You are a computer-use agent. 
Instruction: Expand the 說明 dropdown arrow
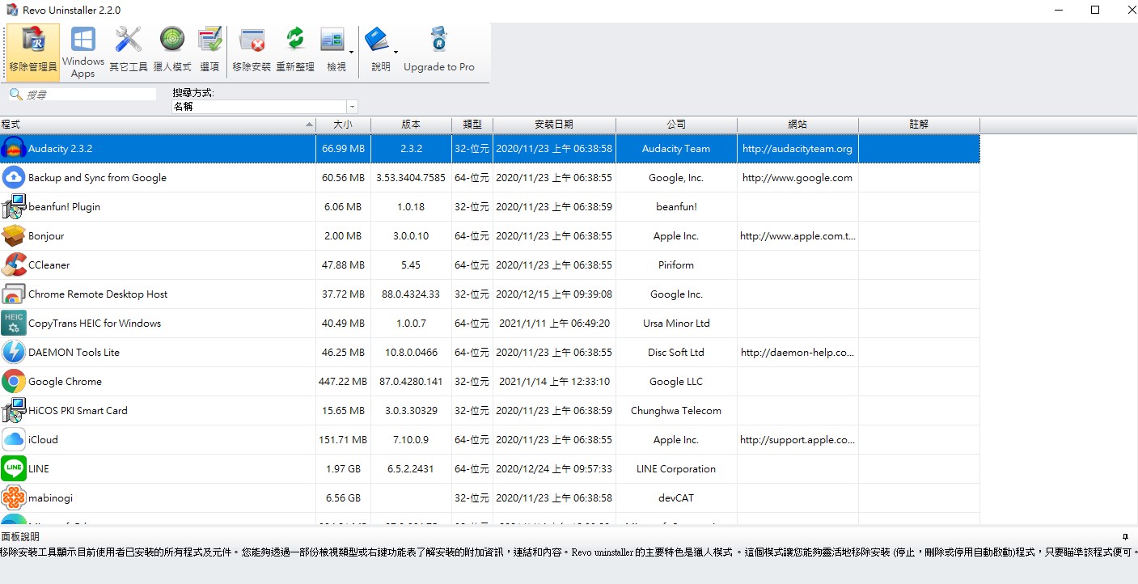tap(396, 52)
